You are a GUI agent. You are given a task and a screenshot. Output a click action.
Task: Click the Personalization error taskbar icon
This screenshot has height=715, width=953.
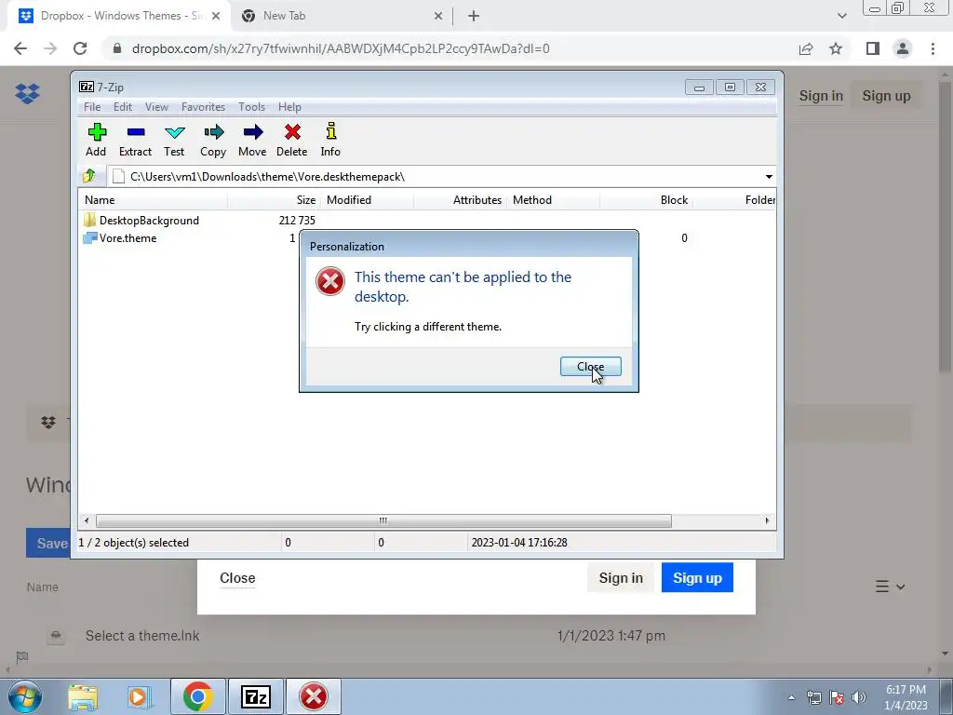pyautogui.click(x=314, y=696)
